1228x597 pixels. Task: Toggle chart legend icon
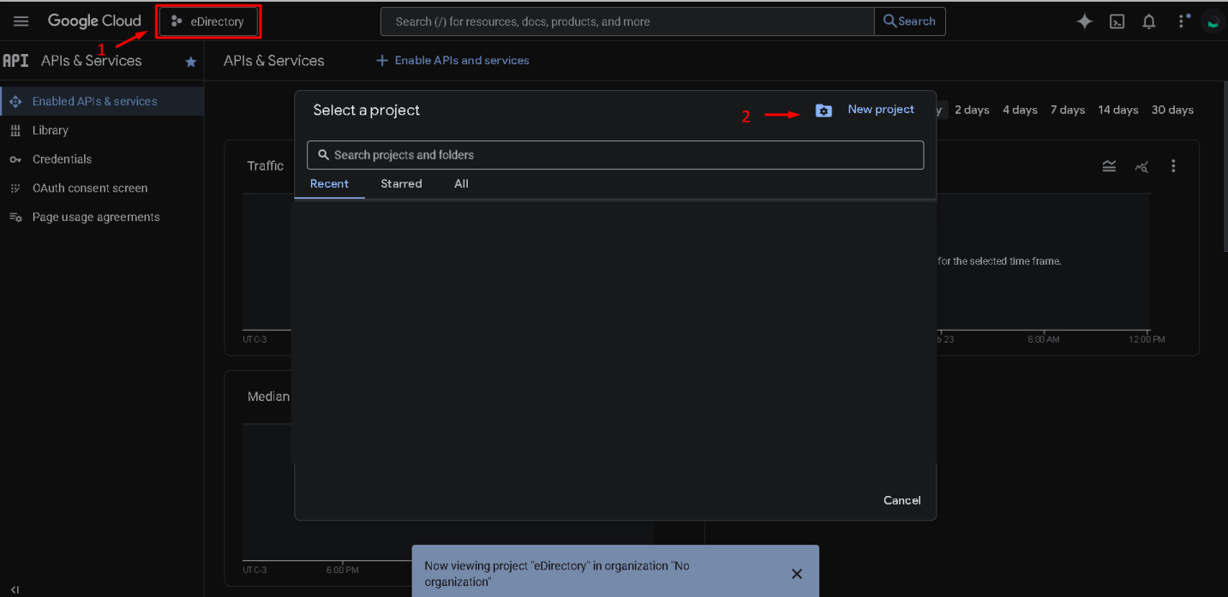tap(1109, 166)
